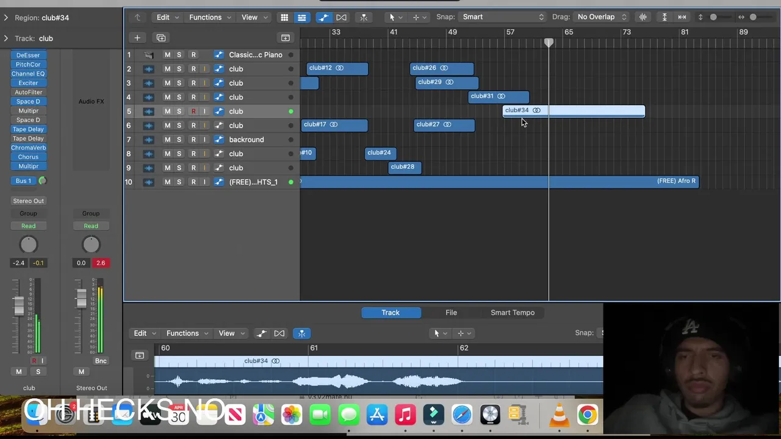Toggle the blue Catch Playhead icon in the editor

click(301, 333)
